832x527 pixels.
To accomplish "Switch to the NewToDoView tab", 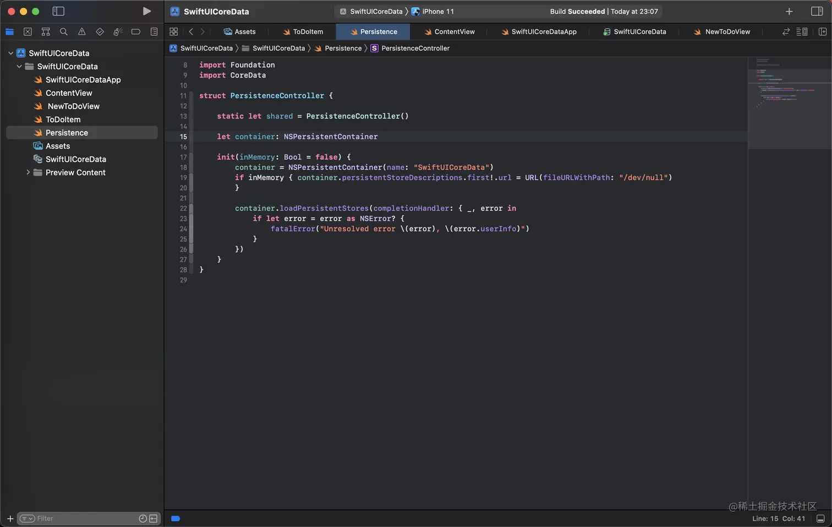I will [727, 32].
